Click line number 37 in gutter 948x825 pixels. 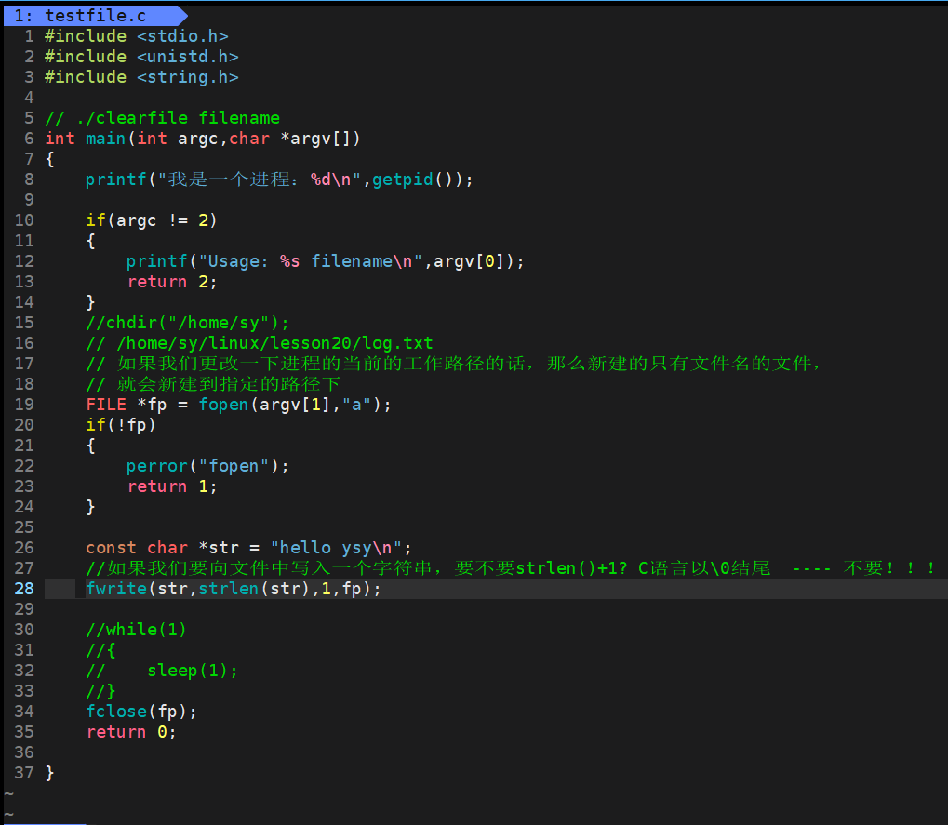coord(24,773)
